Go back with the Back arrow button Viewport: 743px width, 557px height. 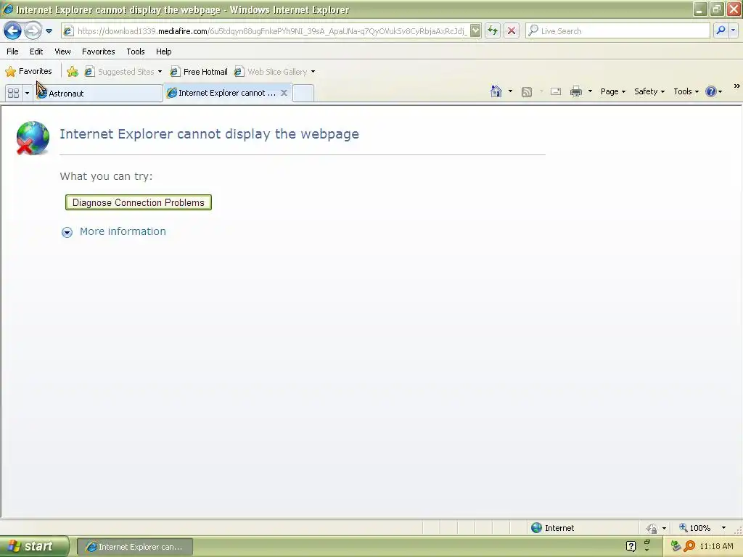click(13, 30)
